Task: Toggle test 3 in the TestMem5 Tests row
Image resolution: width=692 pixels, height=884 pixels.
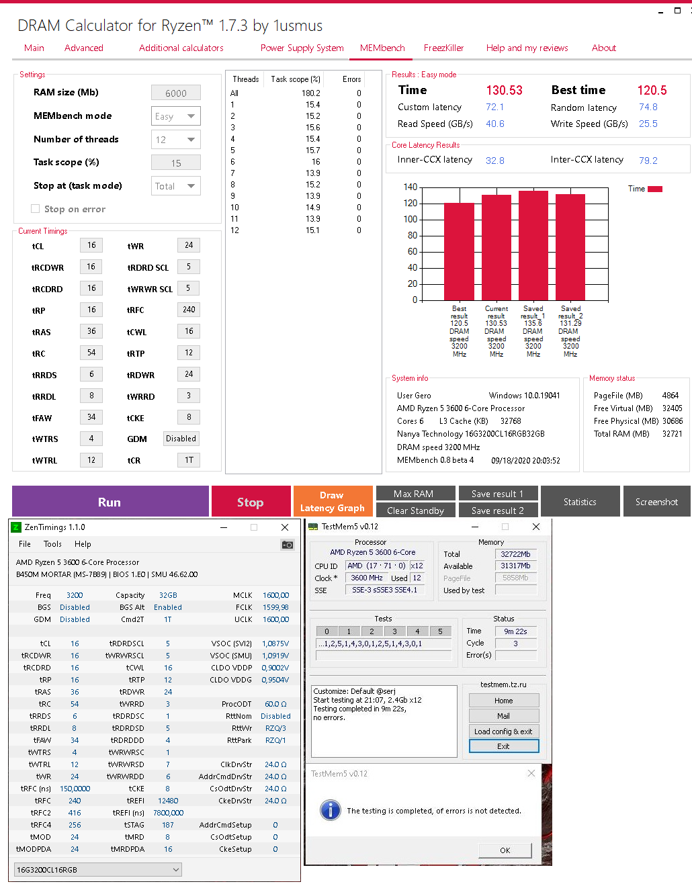Action: [x=394, y=631]
